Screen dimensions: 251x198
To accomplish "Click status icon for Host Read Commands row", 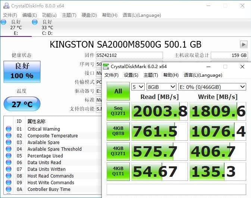I will [x=9, y=176].
